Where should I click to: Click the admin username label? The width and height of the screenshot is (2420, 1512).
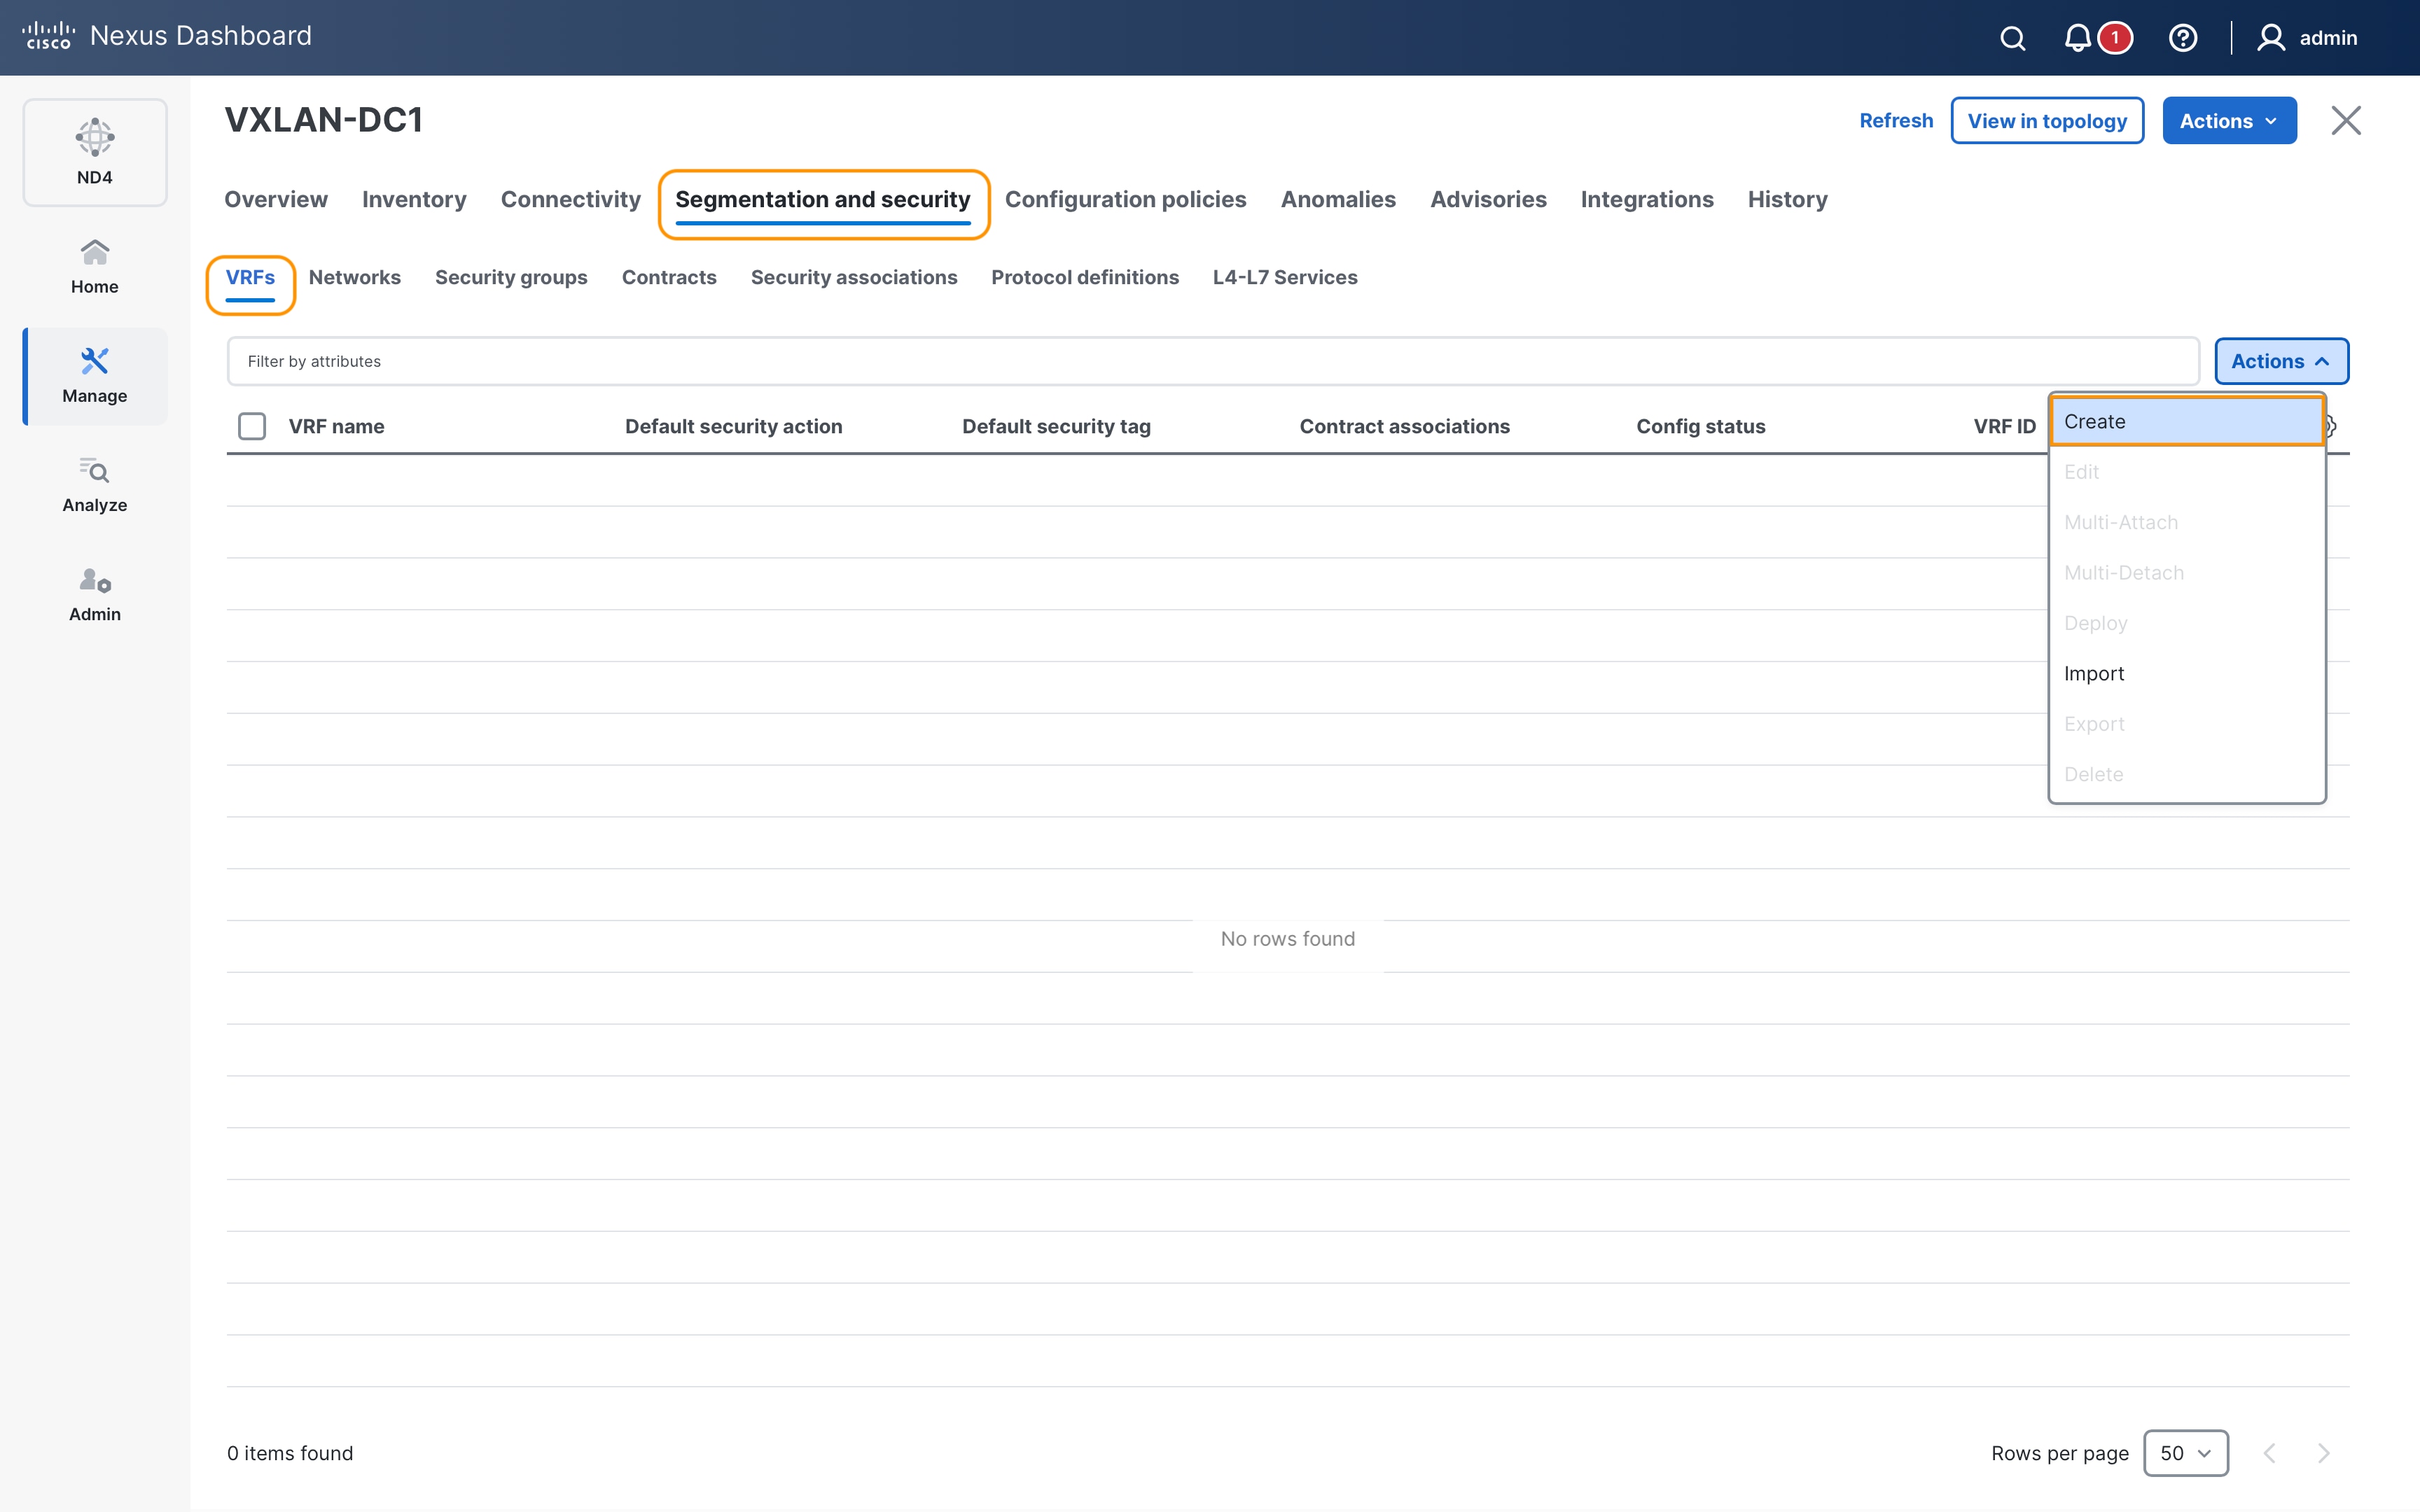[2328, 38]
